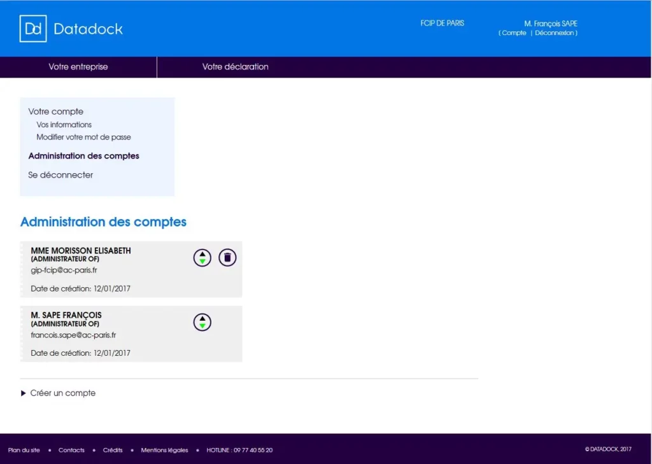Click the Datadock logo icon
Viewport: 652px width, 464px height.
pyautogui.click(x=33, y=29)
